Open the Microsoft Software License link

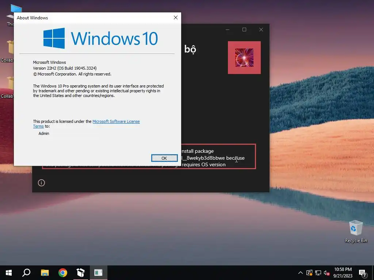tap(116, 121)
